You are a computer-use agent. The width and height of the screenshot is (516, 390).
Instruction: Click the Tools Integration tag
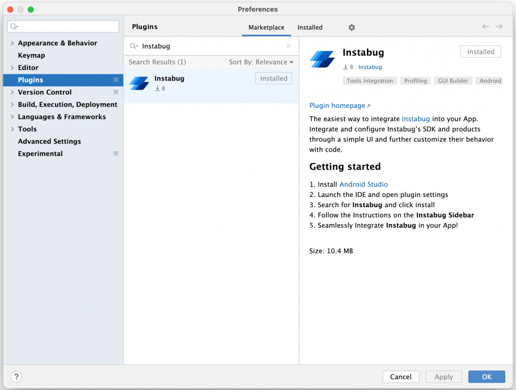(x=370, y=81)
